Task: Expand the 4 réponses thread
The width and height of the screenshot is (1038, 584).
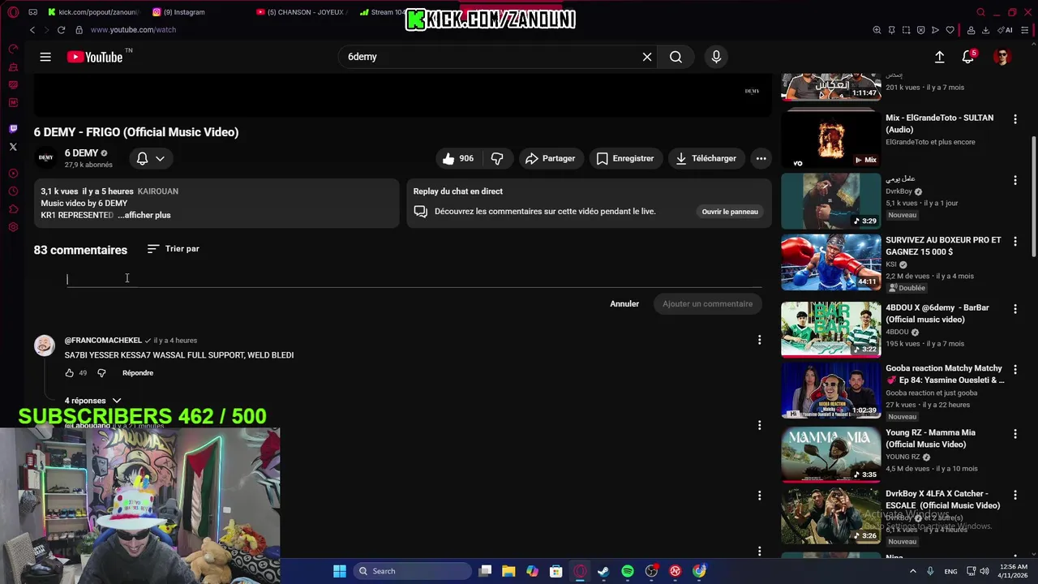Action: (x=93, y=401)
